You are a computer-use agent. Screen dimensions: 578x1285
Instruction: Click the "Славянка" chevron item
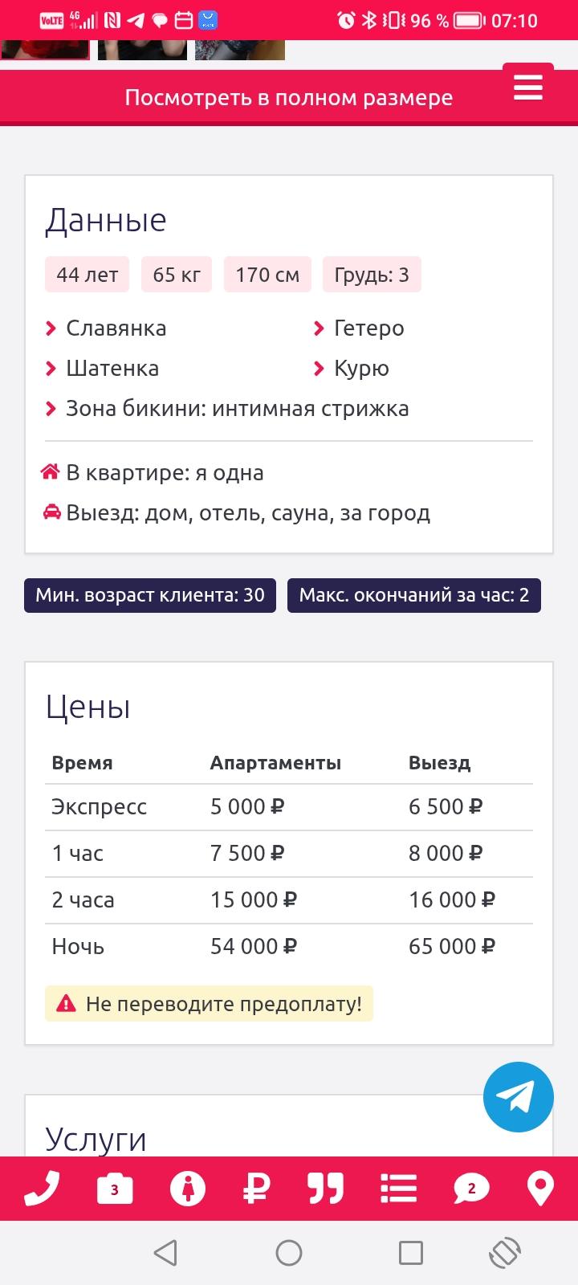point(116,328)
